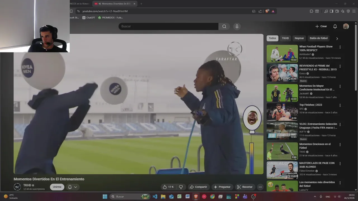
Task: Open options for 'Momentos Graciosos en el Fútbol'
Action: tap(340, 145)
